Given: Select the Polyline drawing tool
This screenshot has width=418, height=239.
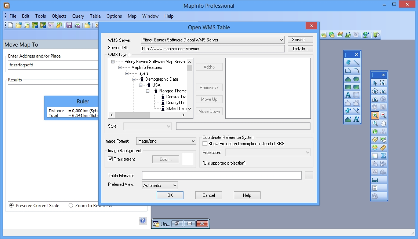Looking at the screenshot, I should tap(348, 70).
